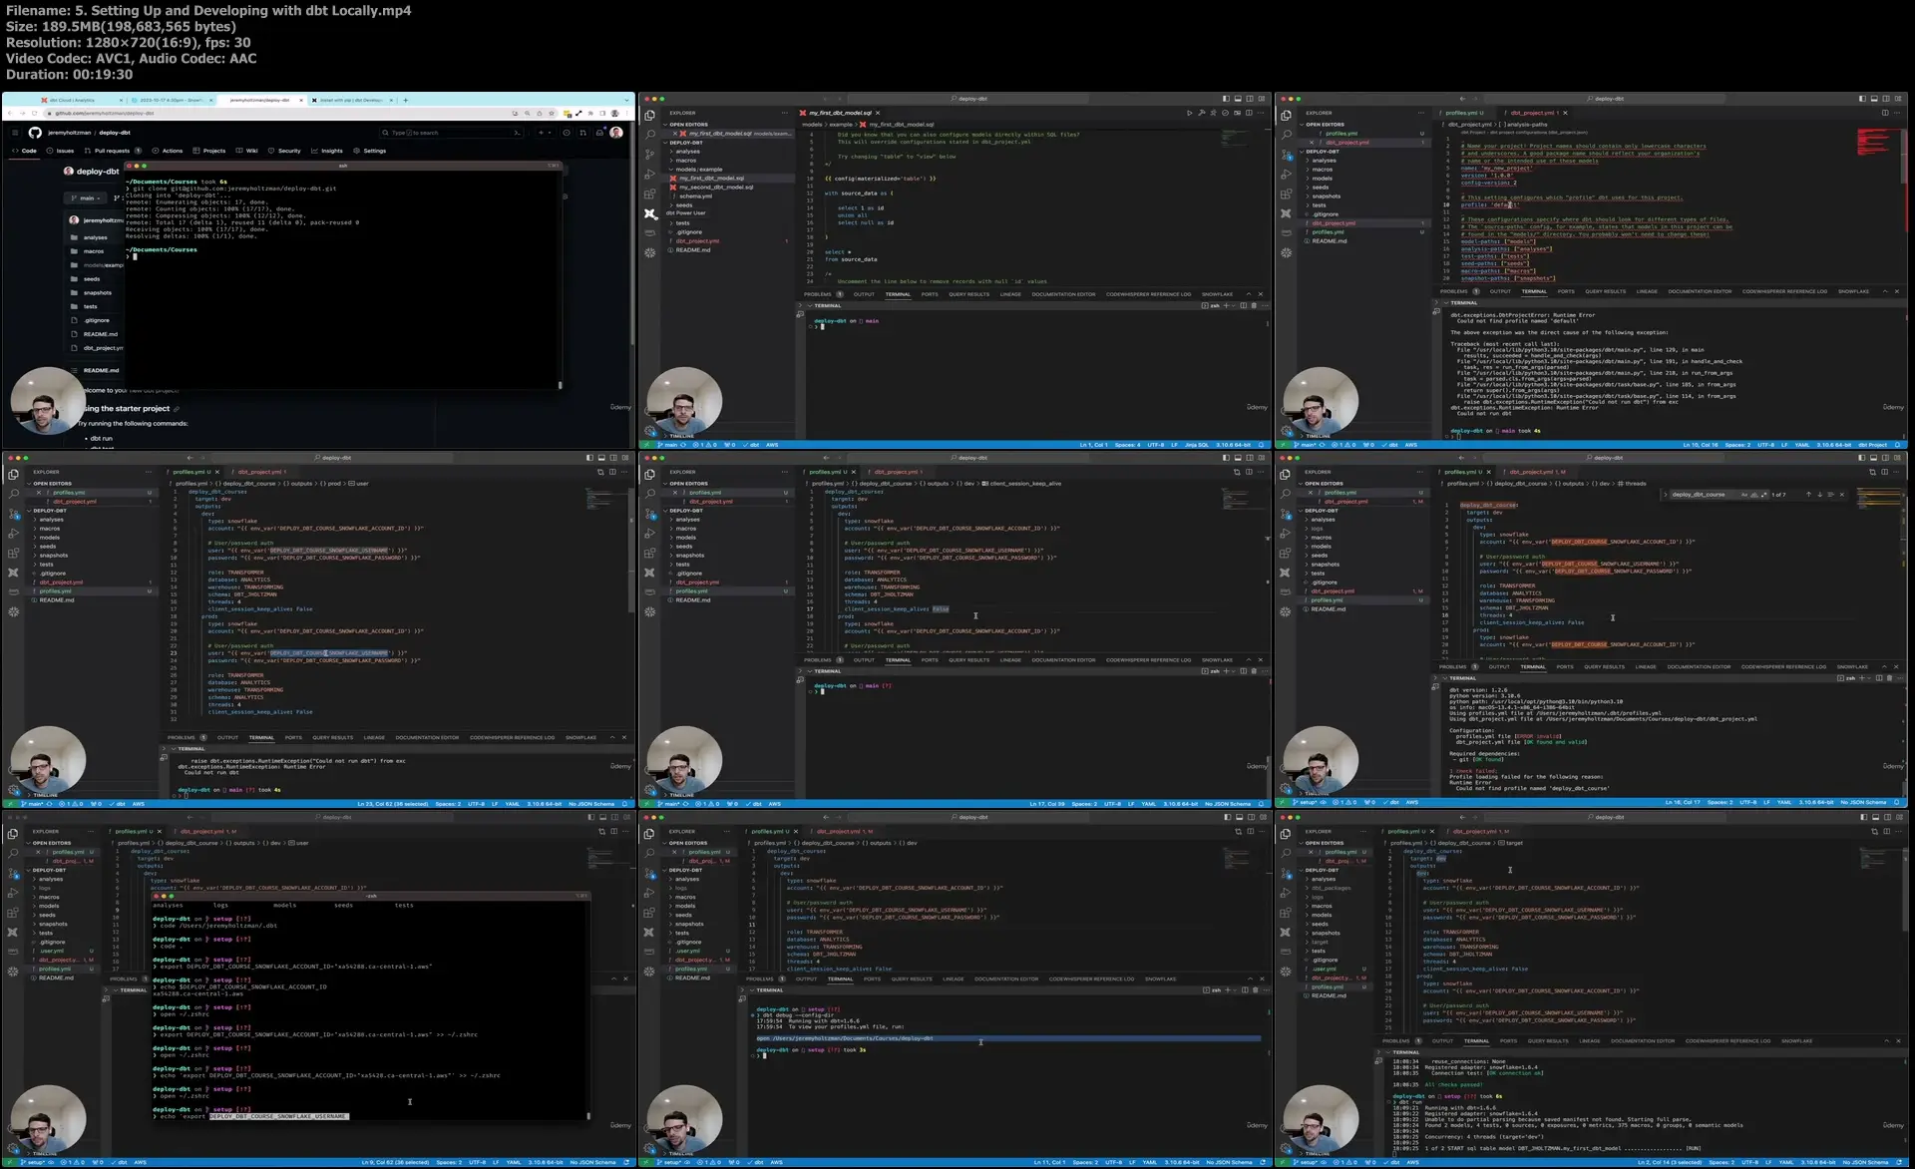Split terminal icon in my_first_dbt_model.sql frame panel
The height and width of the screenshot is (1169, 1915).
[1244, 305]
